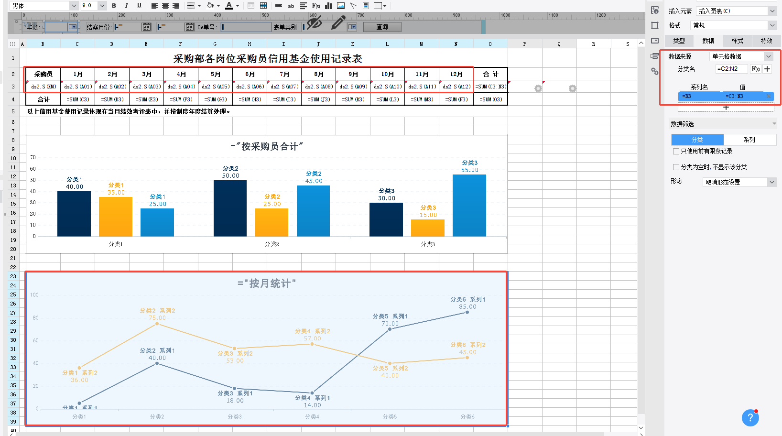Viewport: 782px width, 436px height.
Task: Switch to 类型 tab
Action: coord(679,41)
